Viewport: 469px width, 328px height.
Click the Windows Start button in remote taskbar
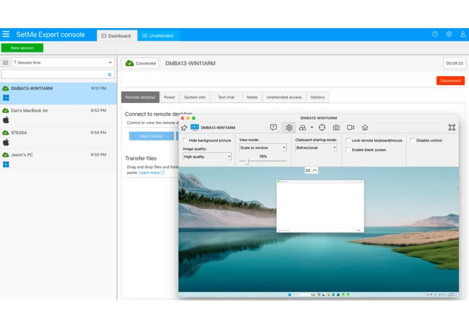click(290, 295)
